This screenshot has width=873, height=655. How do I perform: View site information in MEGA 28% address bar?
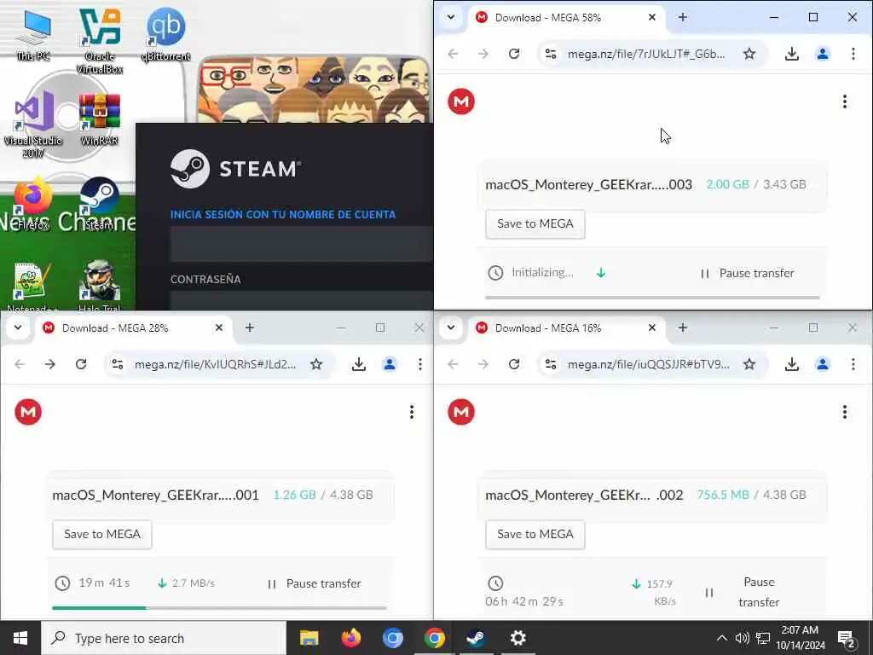pyautogui.click(x=118, y=364)
